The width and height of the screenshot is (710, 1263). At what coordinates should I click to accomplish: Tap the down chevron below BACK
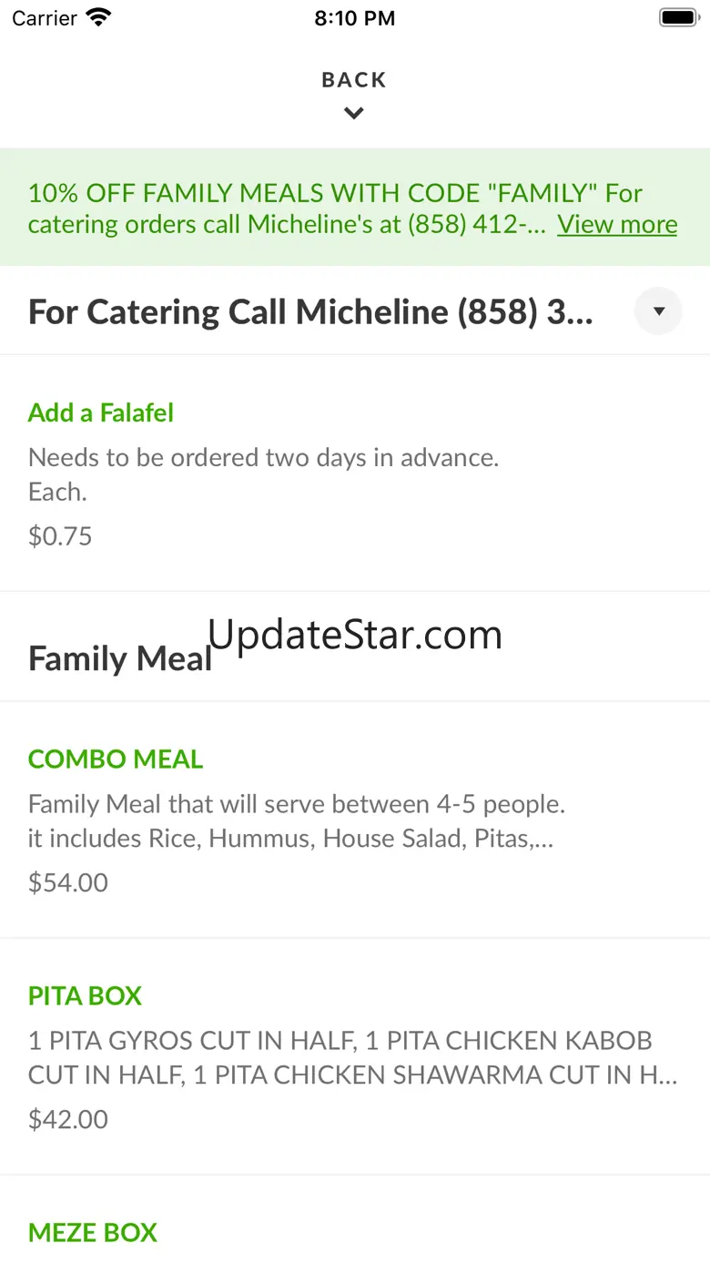click(x=354, y=114)
